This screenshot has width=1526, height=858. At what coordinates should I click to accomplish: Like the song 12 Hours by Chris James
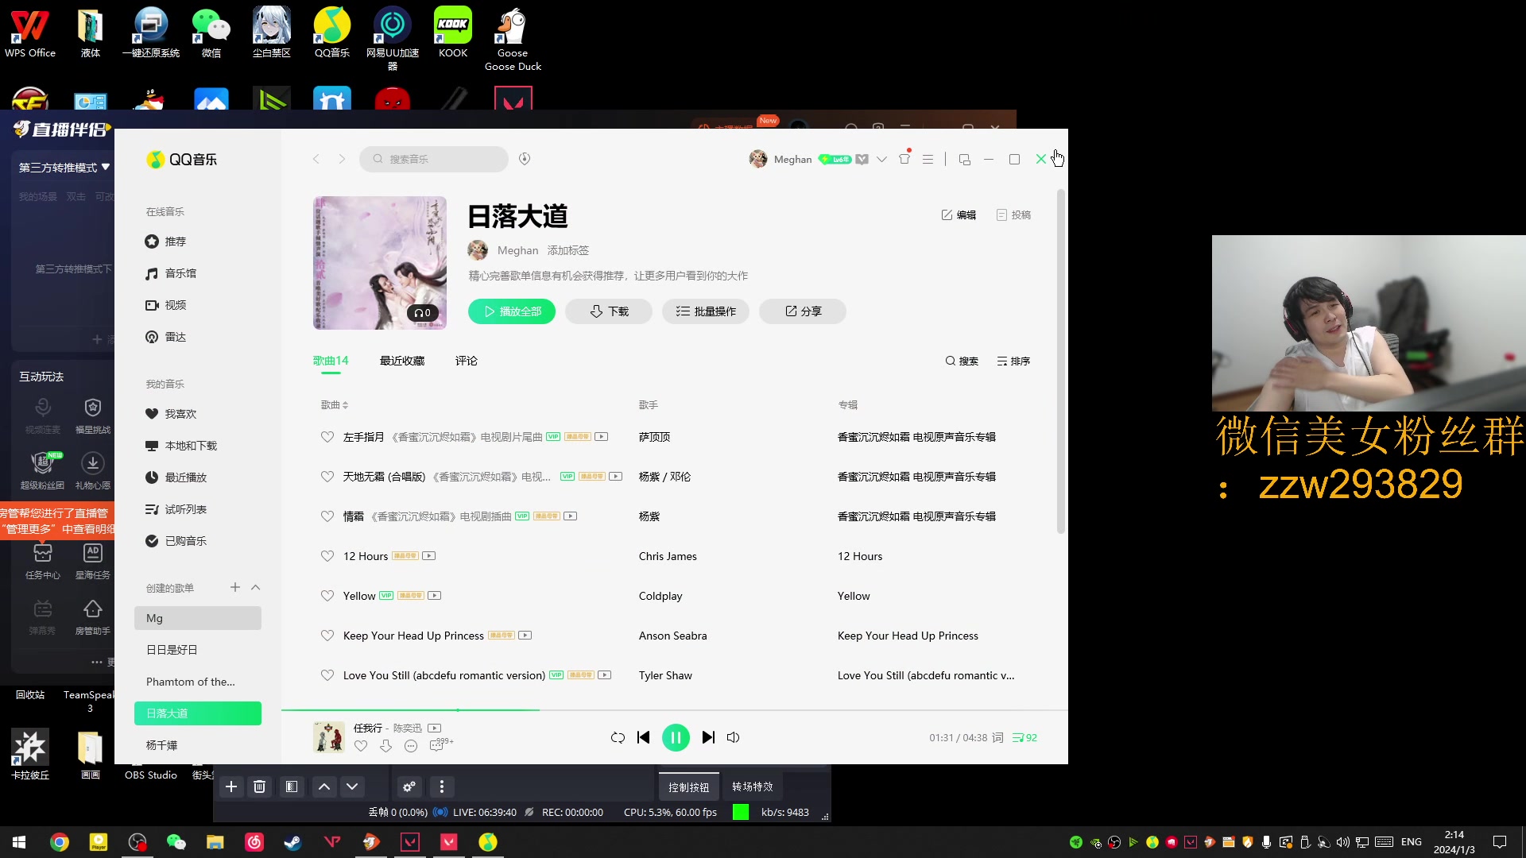click(327, 556)
